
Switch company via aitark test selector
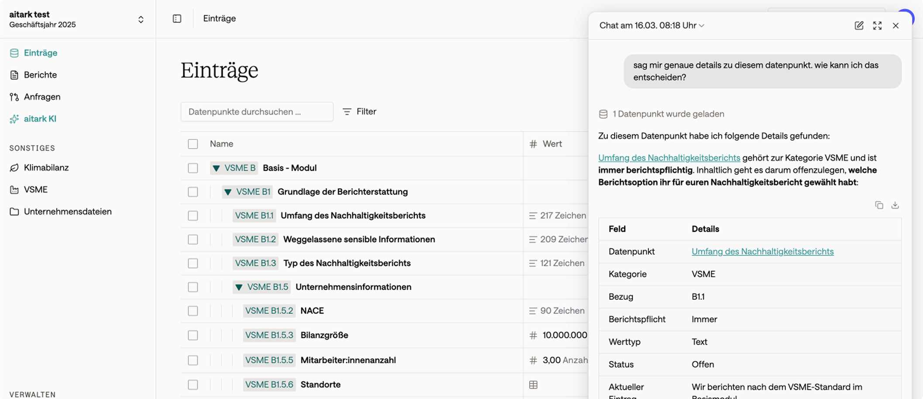[77, 19]
